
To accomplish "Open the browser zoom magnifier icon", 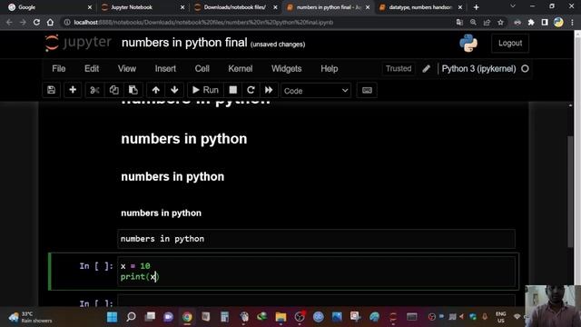I will click(473, 22).
